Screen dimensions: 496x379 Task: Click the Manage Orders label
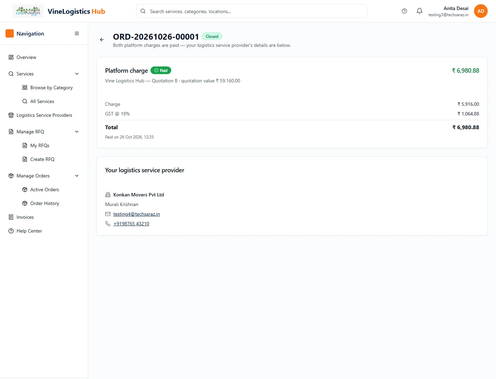point(33,176)
